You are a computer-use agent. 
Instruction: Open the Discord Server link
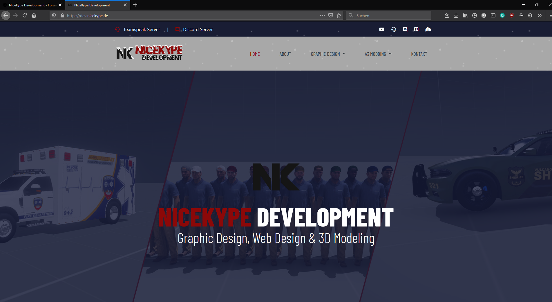tap(198, 30)
